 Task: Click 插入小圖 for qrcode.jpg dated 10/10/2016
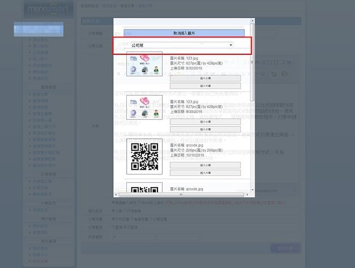[205, 165]
